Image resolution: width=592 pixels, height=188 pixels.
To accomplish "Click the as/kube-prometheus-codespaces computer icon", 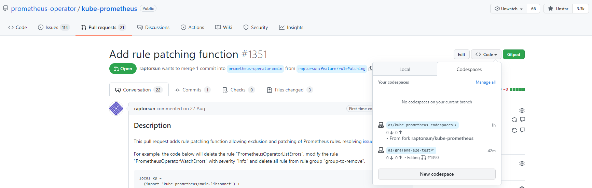I will click(x=381, y=125).
